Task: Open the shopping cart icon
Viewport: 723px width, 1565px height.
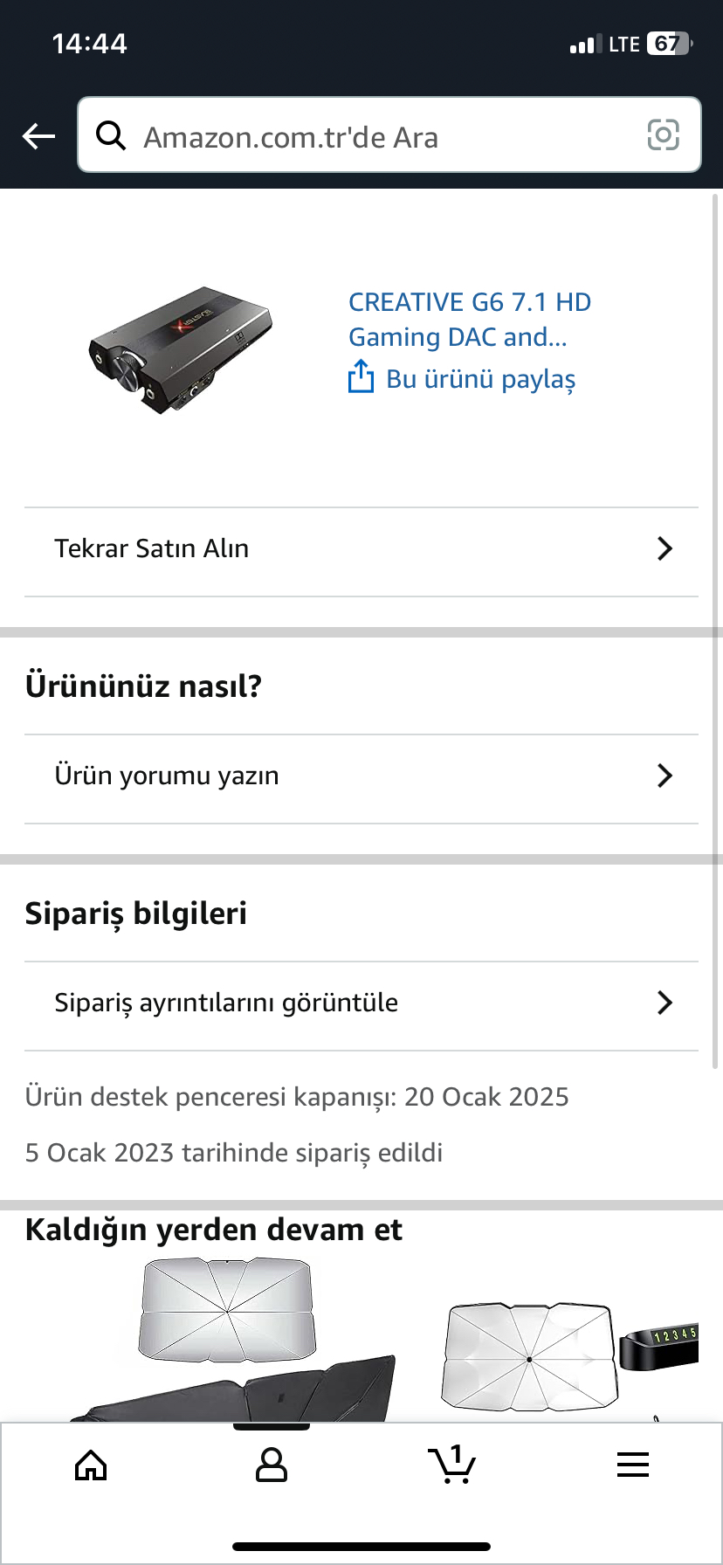Action: [451, 1465]
